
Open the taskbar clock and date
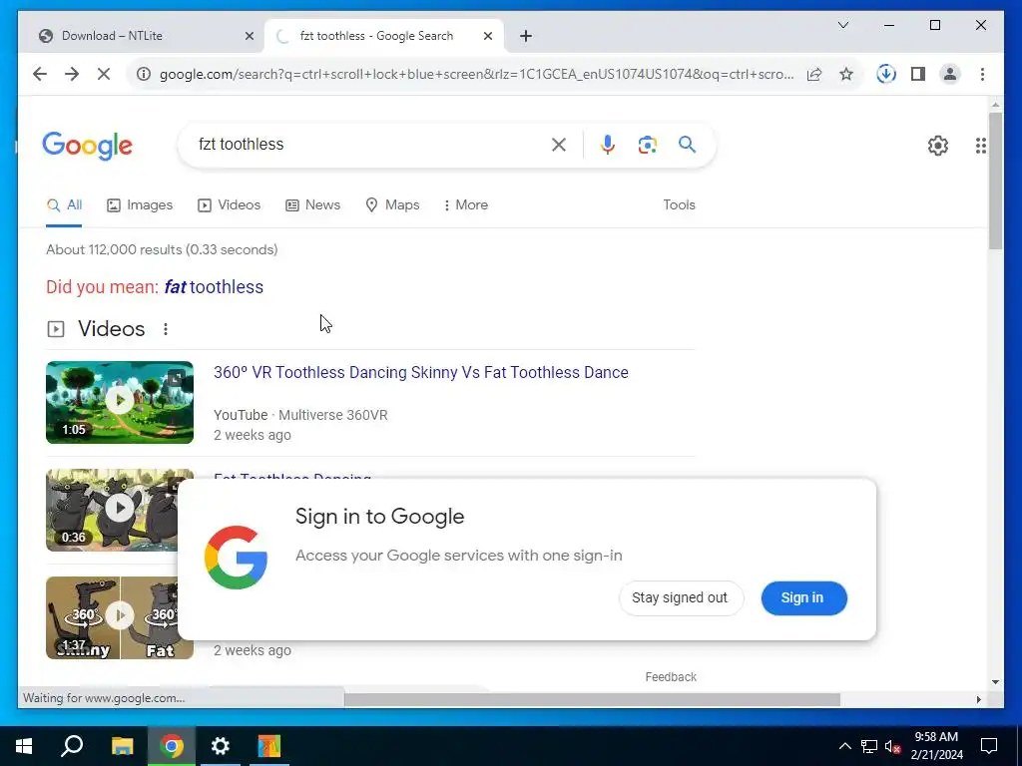tap(936, 746)
